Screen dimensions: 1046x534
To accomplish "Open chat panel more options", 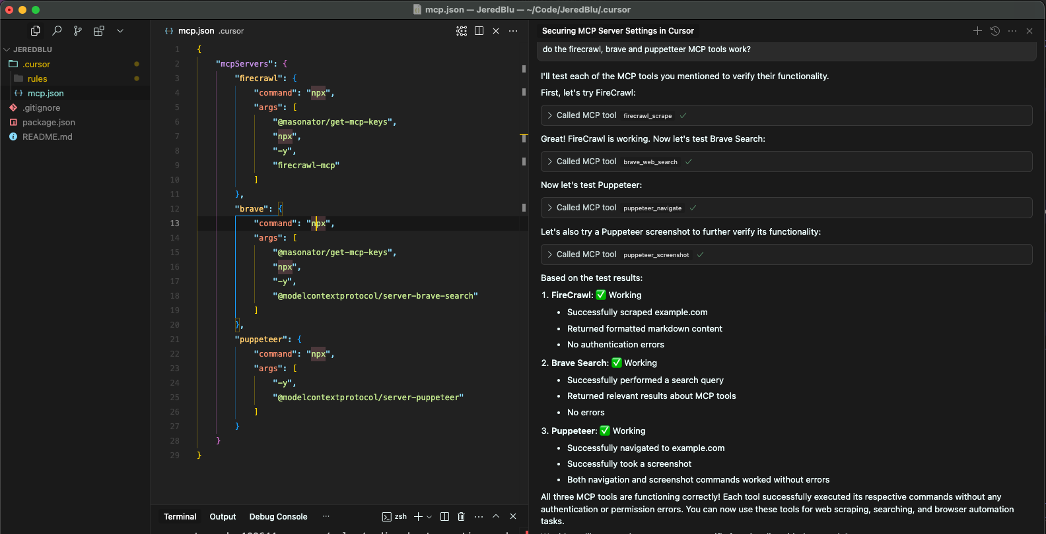I will 1012,31.
